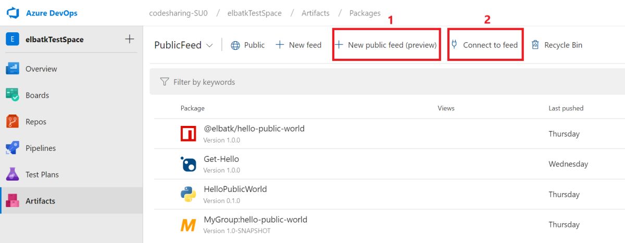625x243 pixels.
Task: Click Version 1.0.0 under Get-Hello
Action: point(222,170)
